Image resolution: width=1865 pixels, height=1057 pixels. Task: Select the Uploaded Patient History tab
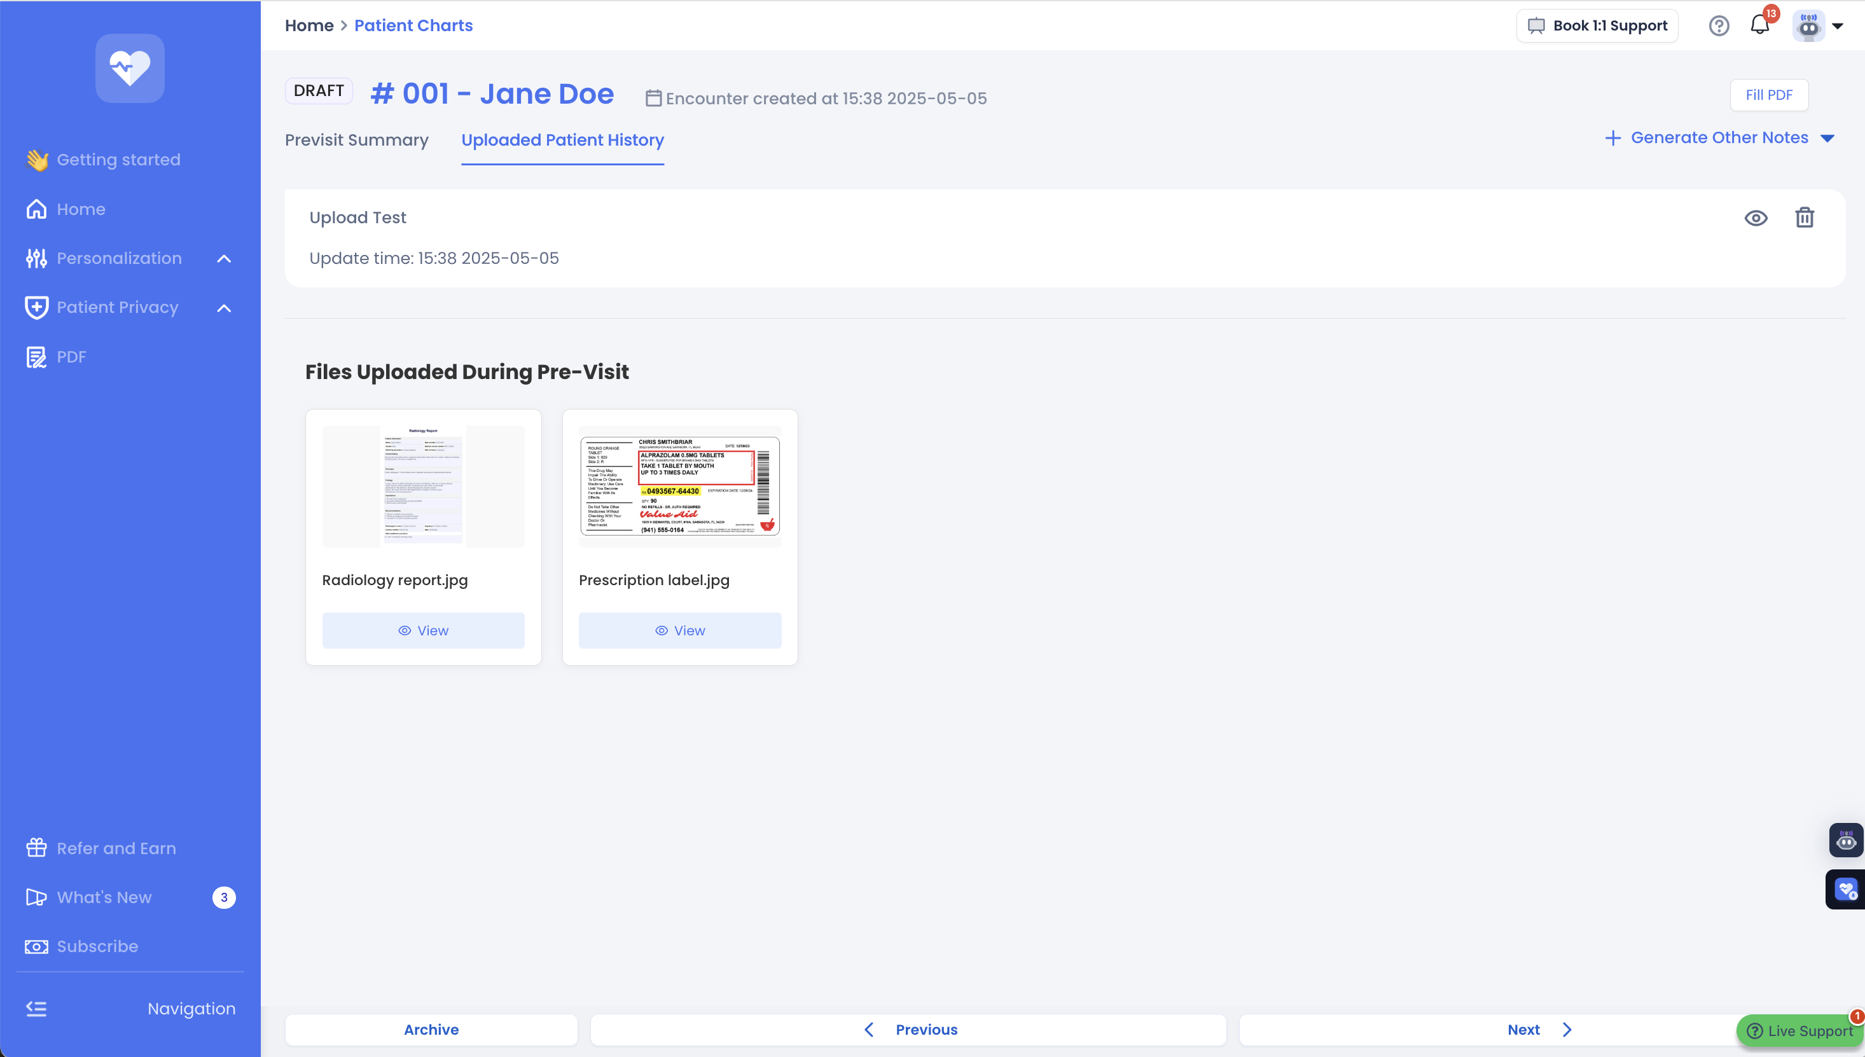point(562,140)
